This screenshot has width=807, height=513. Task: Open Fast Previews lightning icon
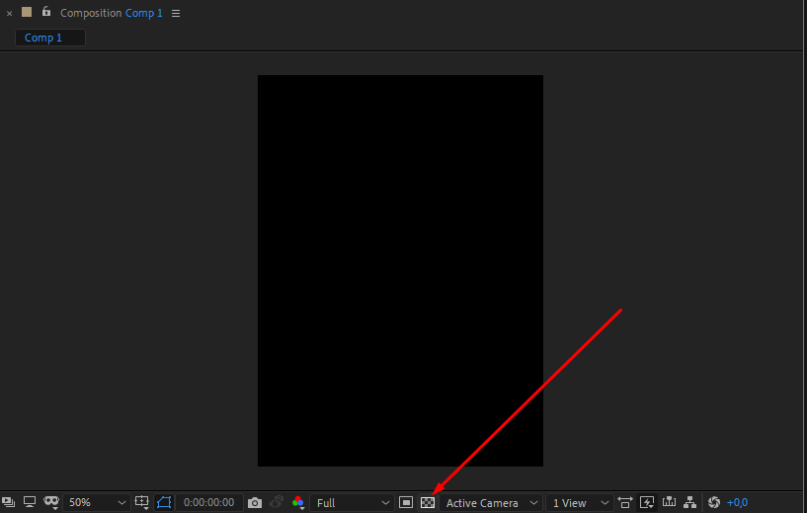pyautogui.click(x=647, y=502)
